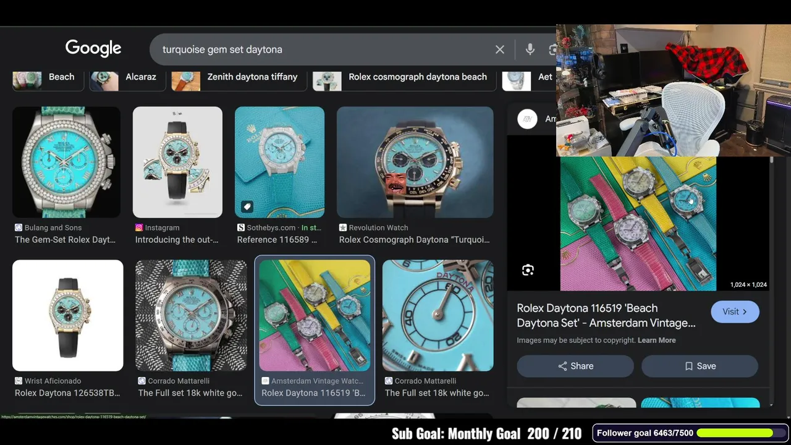Open the Gem-Set Rolex Daytona thumbnail
This screenshot has height=445, width=791.
point(66,162)
